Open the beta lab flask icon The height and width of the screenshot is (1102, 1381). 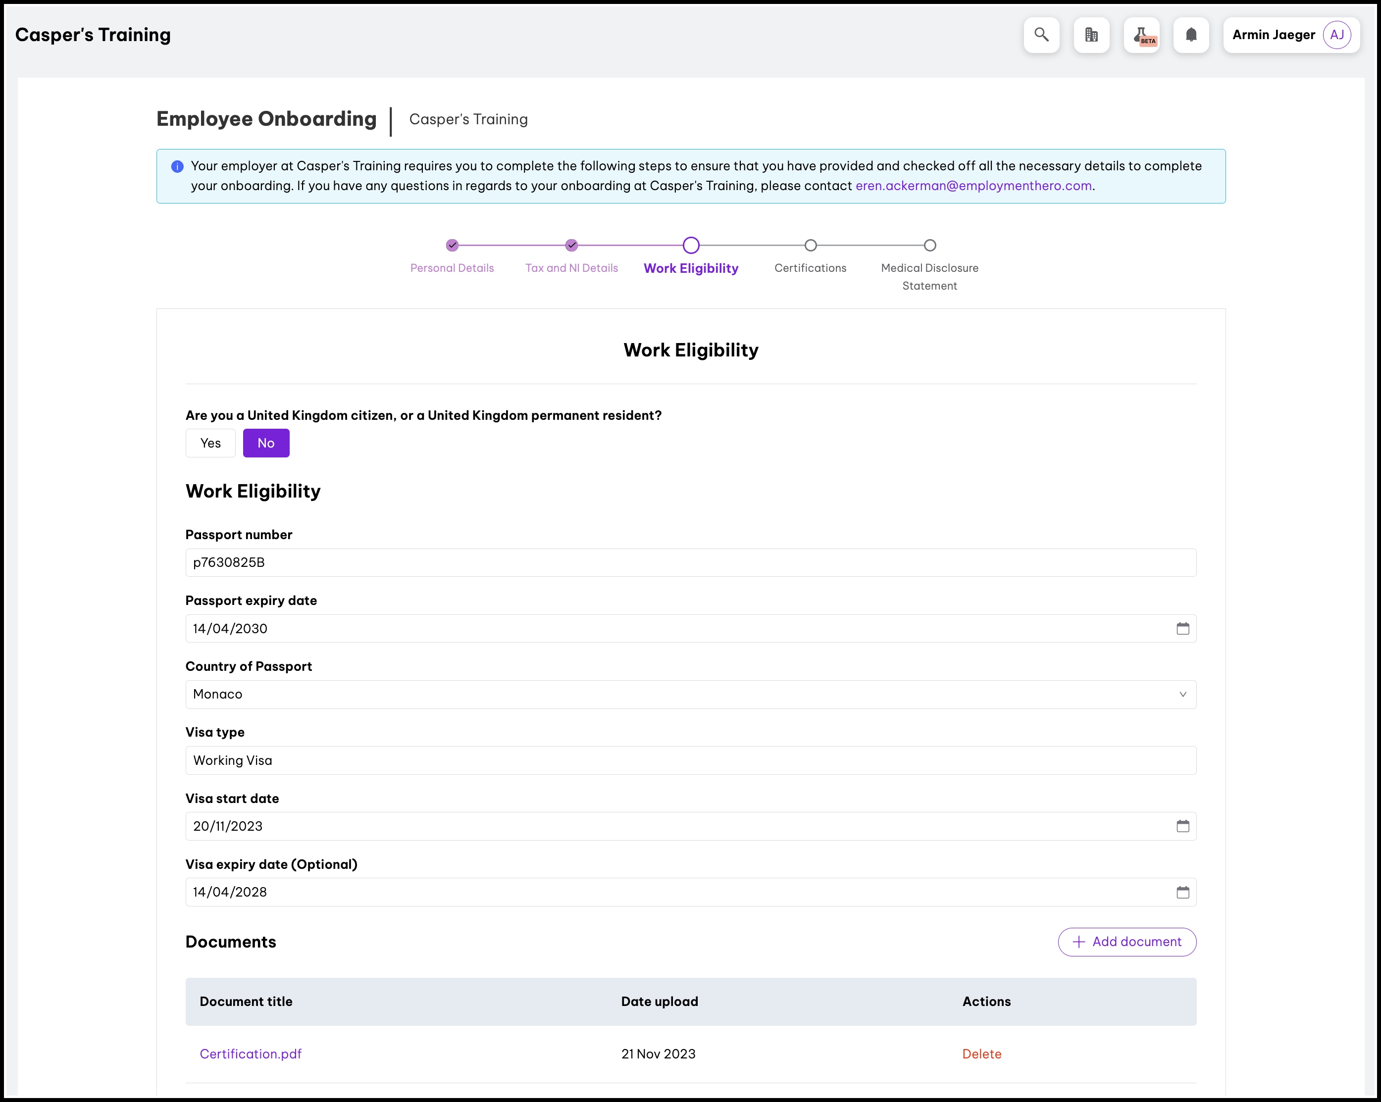coord(1141,35)
